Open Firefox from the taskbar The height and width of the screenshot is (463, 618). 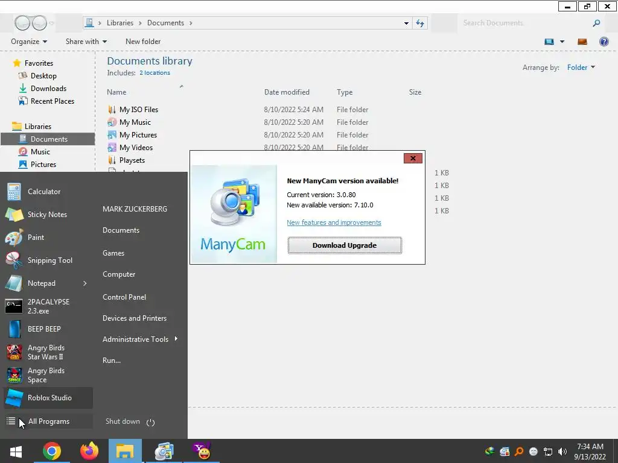tap(89, 451)
